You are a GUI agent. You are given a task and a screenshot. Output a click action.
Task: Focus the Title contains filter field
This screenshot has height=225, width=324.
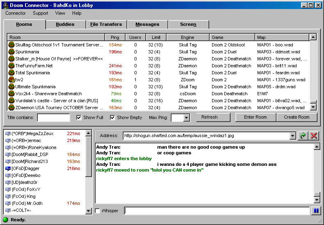[x=53, y=118]
